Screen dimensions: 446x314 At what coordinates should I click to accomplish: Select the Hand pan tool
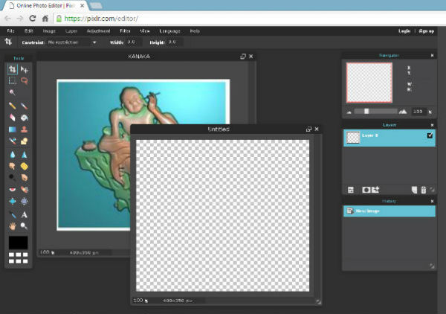click(x=12, y=226)
